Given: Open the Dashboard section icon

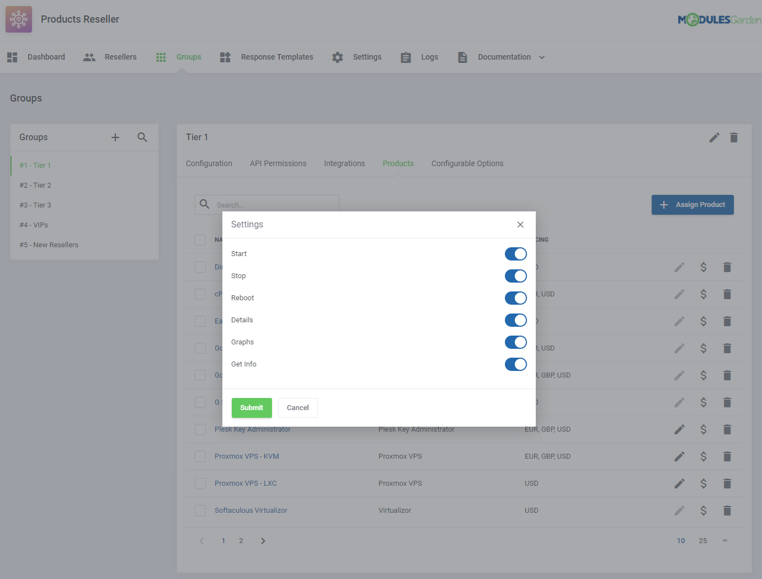Looking at the screenshot, I should pos(12,57).
